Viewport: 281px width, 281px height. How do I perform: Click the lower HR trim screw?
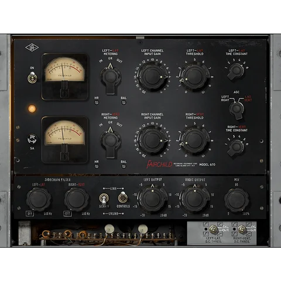(x=97, y=166)
